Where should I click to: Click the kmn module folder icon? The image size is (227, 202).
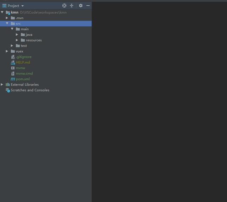coord(8,13)
